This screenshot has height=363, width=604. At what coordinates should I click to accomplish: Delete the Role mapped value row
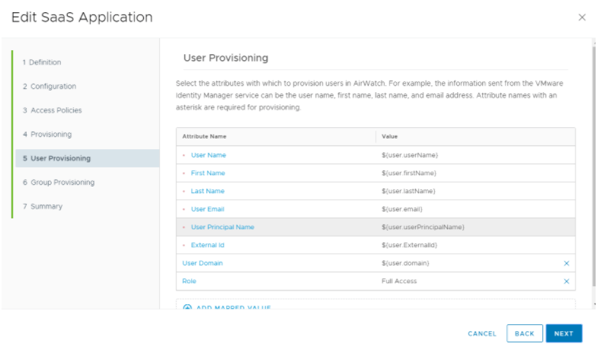566,282
